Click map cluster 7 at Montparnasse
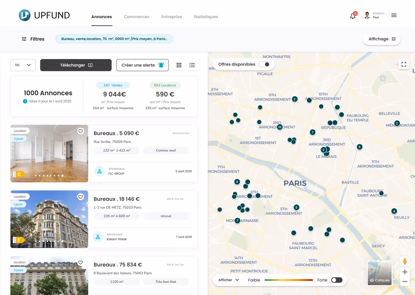Viewport: 415px width, 295px height. [x=237, y=221]
